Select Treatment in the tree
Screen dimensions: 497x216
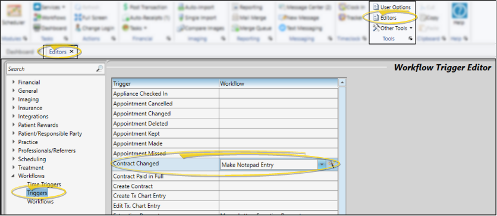[31, 167]
